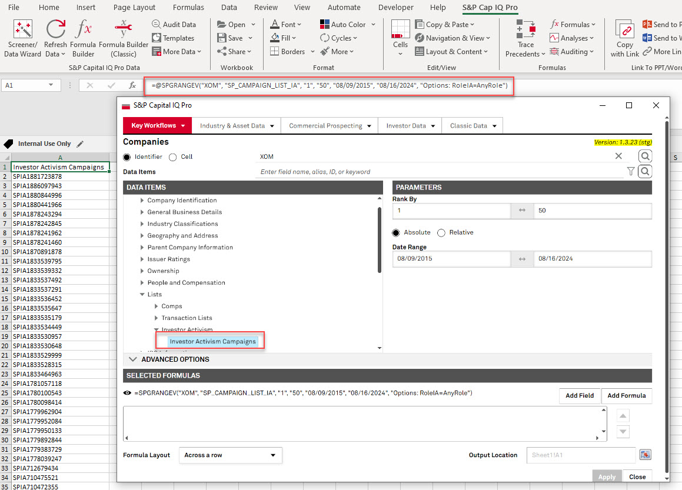
Task: Select the Cell radio button
Action: coord(172,157)
